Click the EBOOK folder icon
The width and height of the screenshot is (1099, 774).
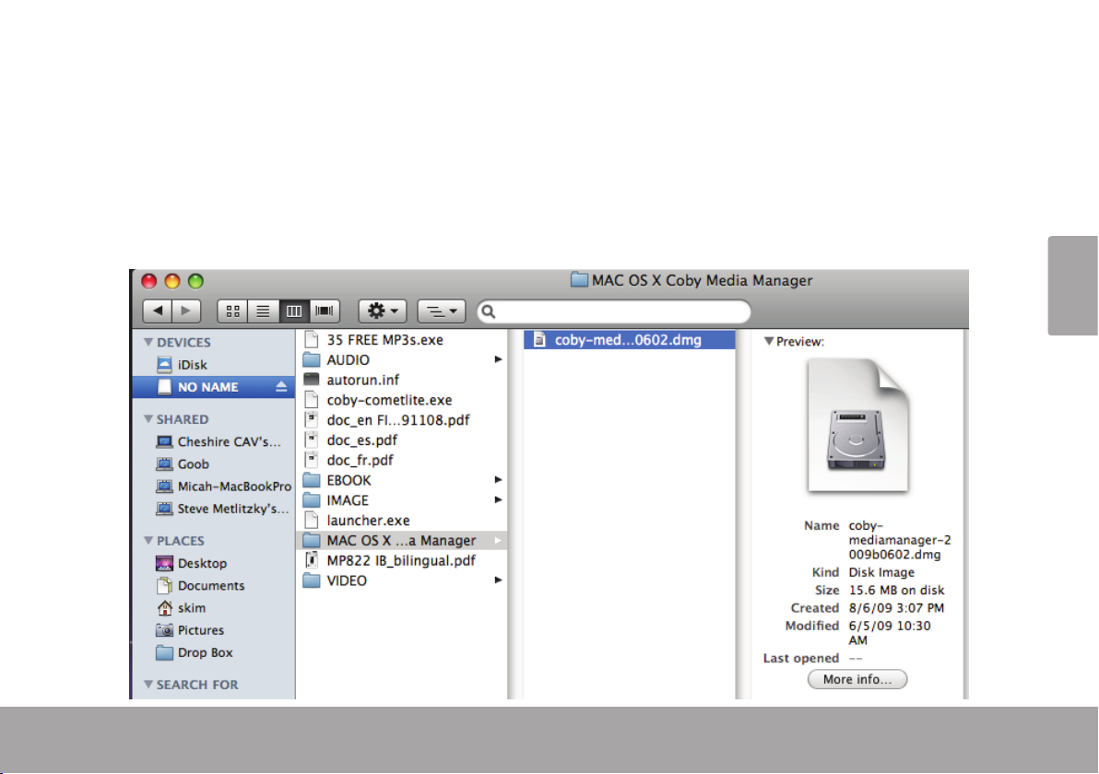click(312, 480)
